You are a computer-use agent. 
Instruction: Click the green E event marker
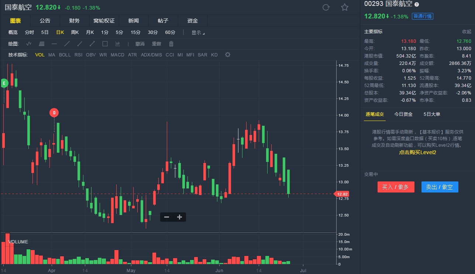[x=4, y=83]
